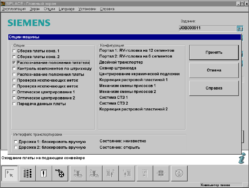Select Портал 2: RV-головка на 6 сегментов

tap(136, 56)
